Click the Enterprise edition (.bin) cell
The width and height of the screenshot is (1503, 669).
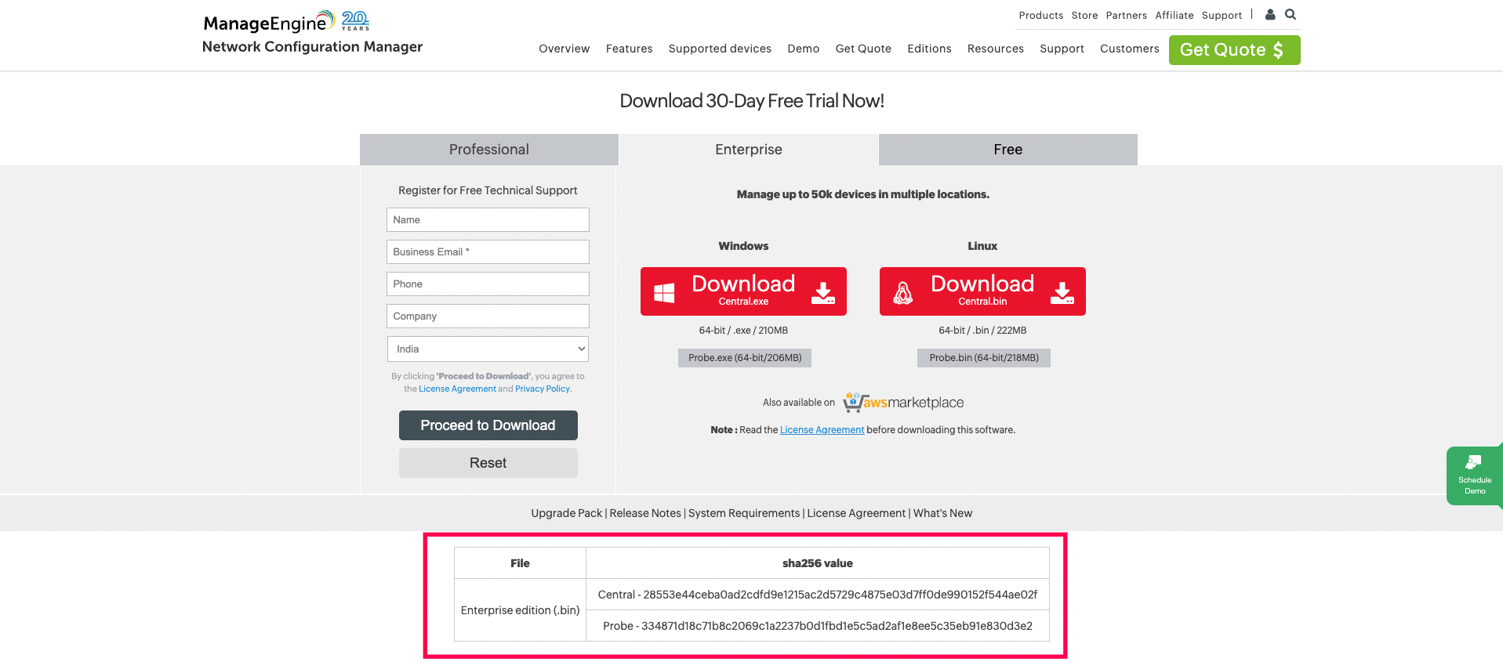520,610
